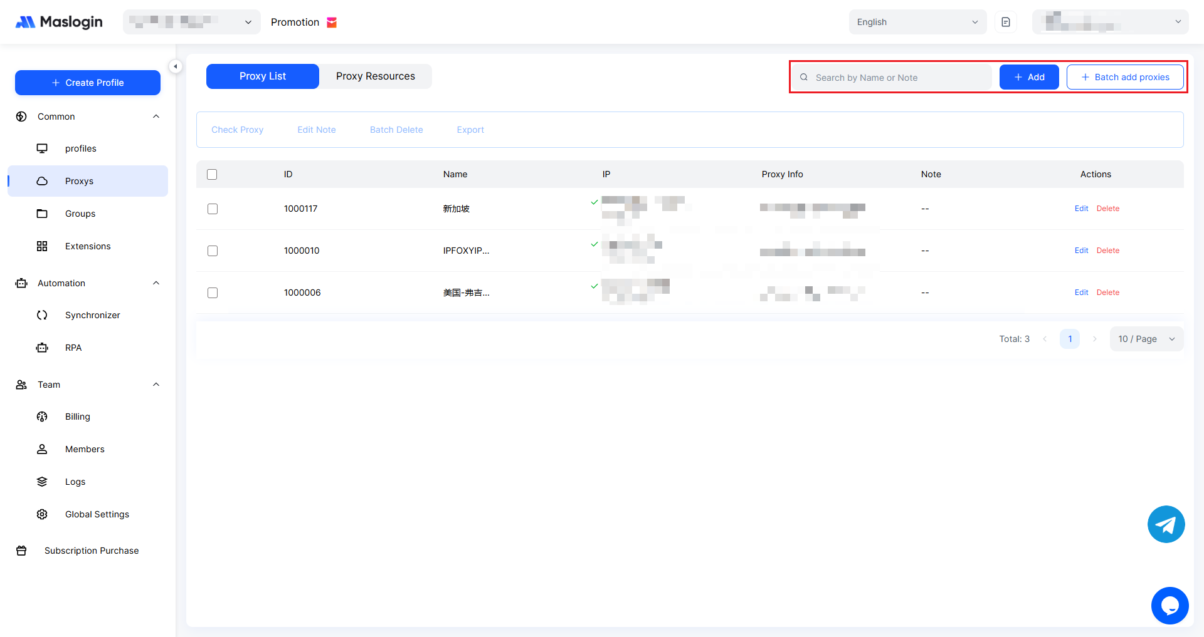This screenshot has width=1204, height=637.
Task: Open the 10 / Page size dropdown
Action: 1146,339
